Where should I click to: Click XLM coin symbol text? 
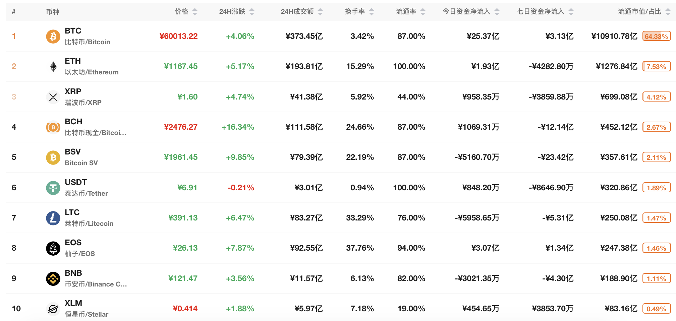[73, 303]
